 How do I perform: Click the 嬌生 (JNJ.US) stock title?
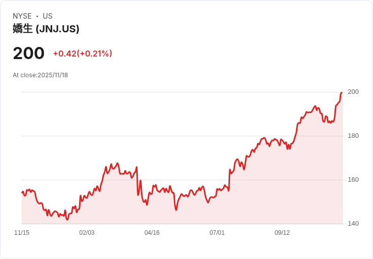pyautogui.click(x=46, y=29)
